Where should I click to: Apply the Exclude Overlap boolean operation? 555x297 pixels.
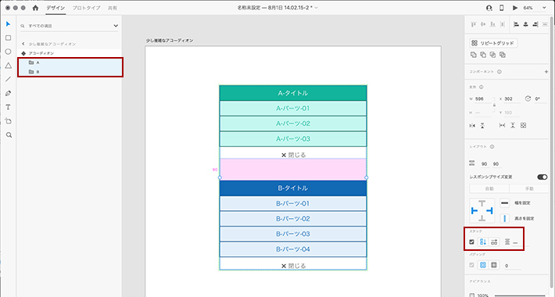click(503, 55)
